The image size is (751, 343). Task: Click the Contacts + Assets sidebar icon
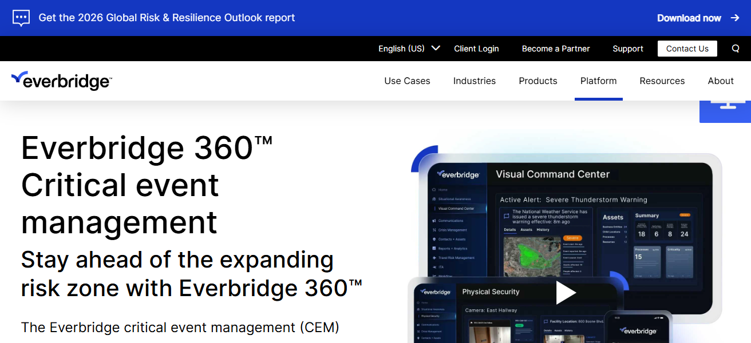pos(433,239)
